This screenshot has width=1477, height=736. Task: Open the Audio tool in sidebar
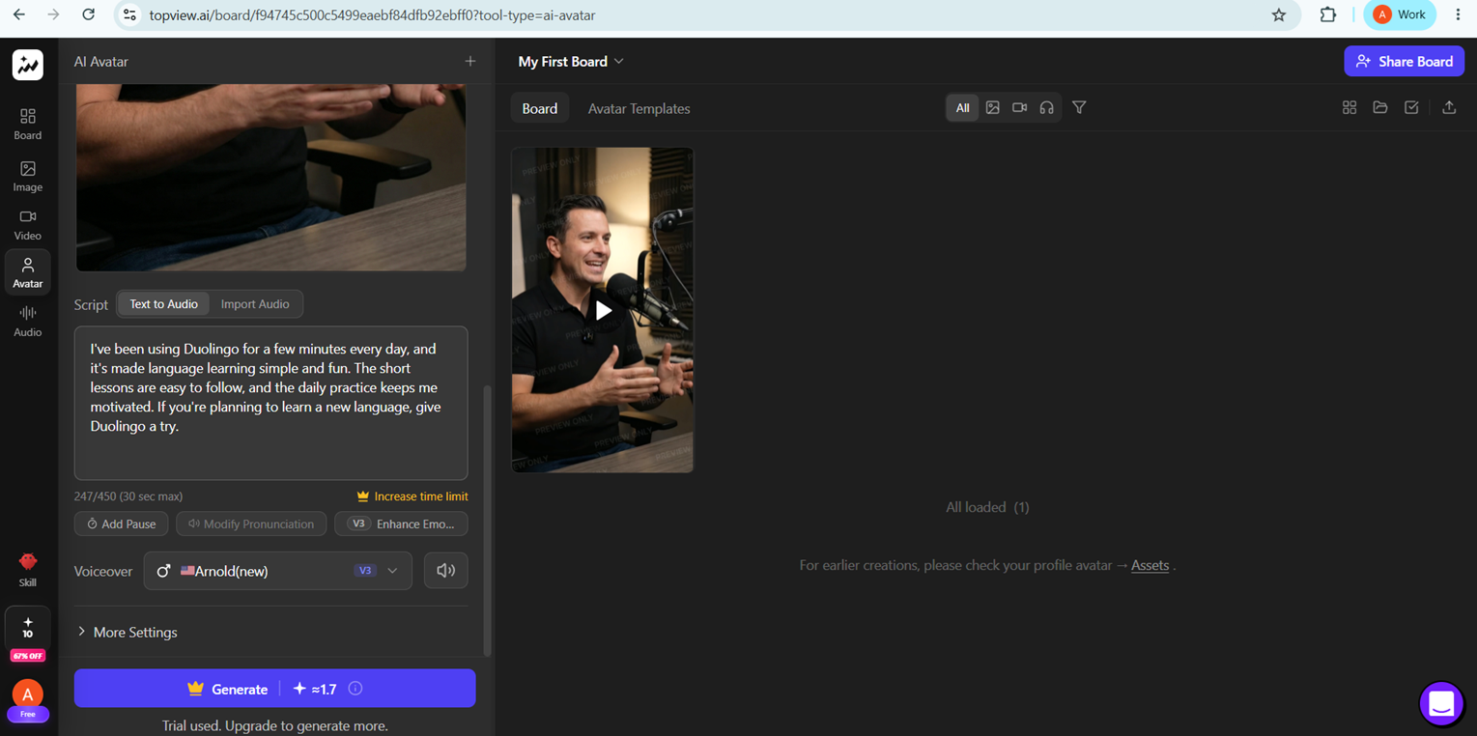27,322
